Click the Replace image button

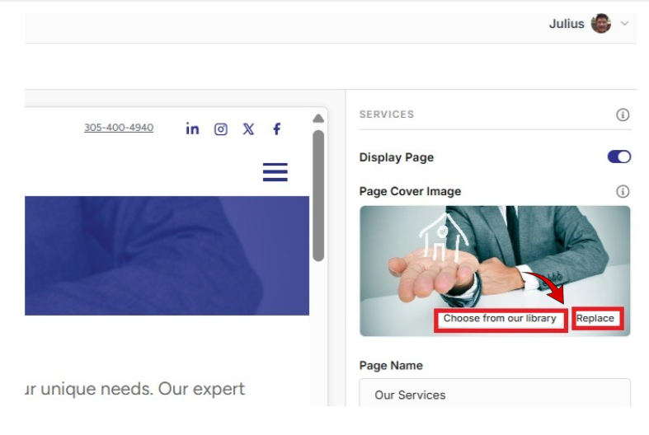pos(597,318)
